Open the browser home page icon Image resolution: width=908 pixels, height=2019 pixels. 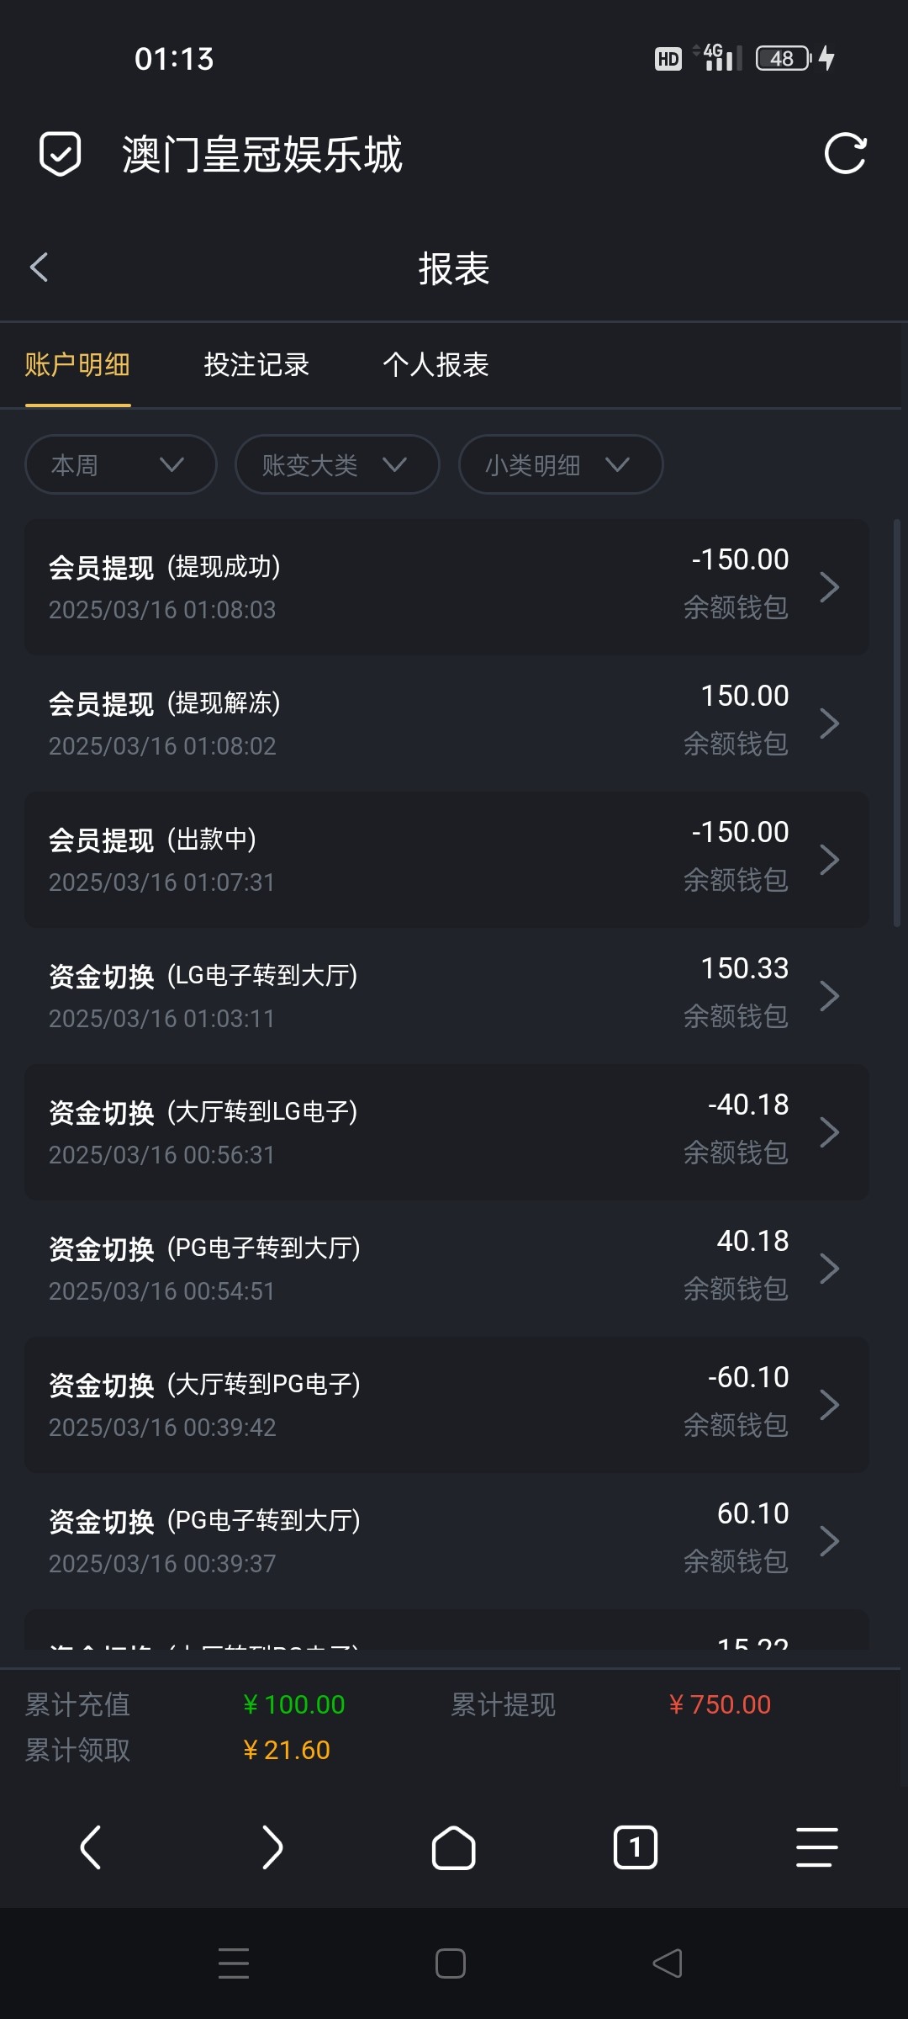tap(453, 1847)
